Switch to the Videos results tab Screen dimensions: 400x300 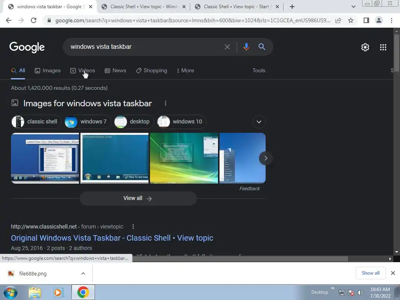tap(83, 71)
